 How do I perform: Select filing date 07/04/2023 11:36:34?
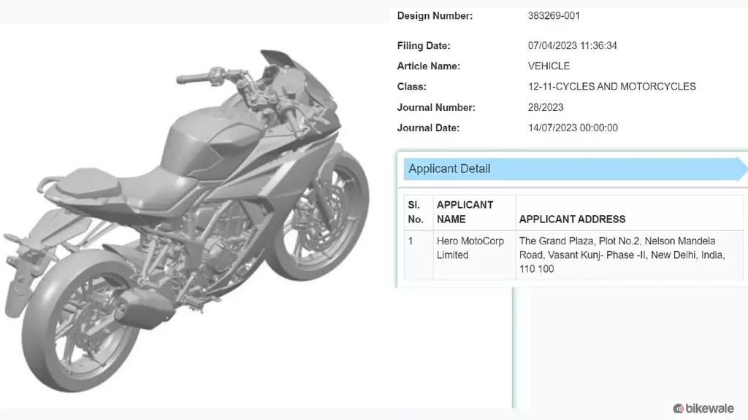(x=573, y=46)
